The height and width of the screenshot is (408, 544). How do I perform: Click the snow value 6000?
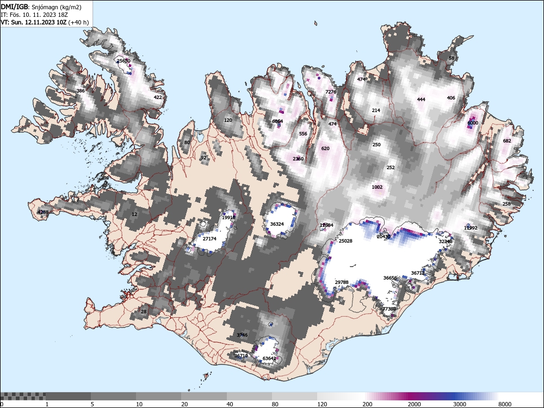click(473, 123)
